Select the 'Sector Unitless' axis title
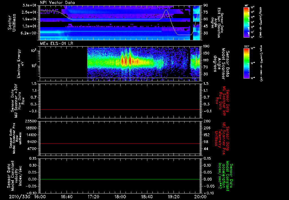This screenshot has width=289, height=200. tap(12, 23)
